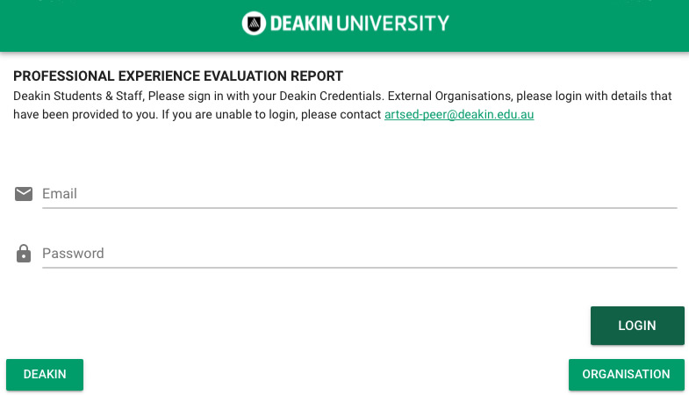Open the artsed-peer@deakin.edu.au email link
The width and height of the screenshot is (689, 395).
point(459,115)
